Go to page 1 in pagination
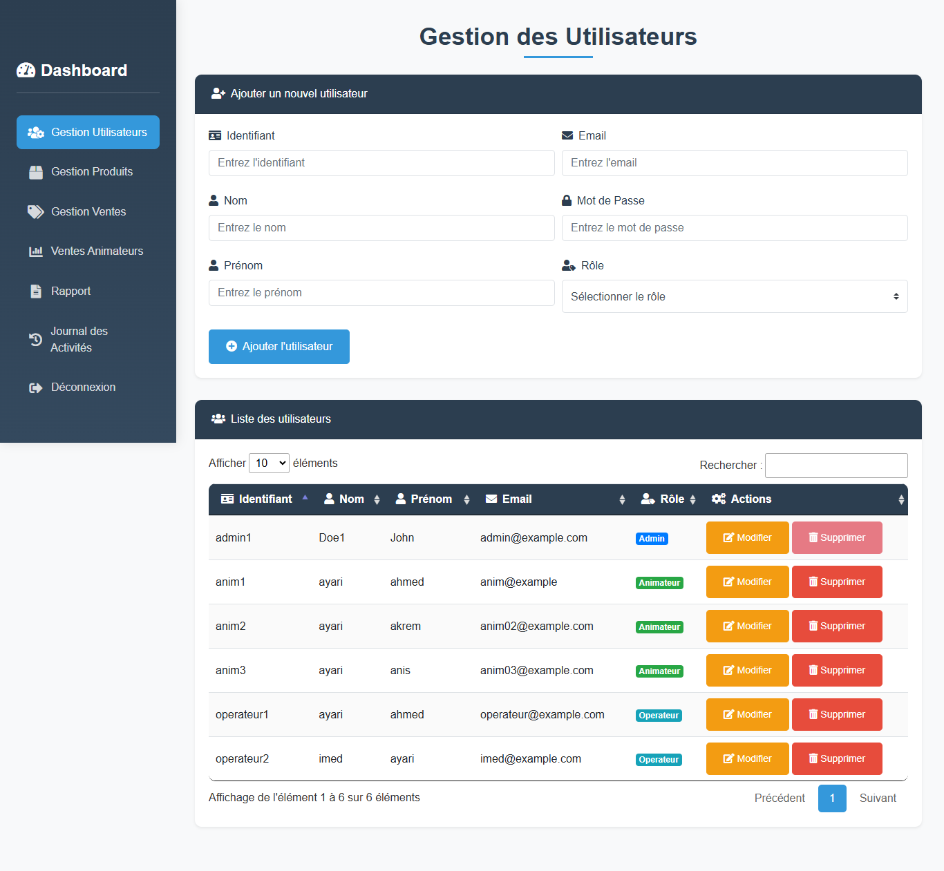The image size is (944, 871). 832,798
